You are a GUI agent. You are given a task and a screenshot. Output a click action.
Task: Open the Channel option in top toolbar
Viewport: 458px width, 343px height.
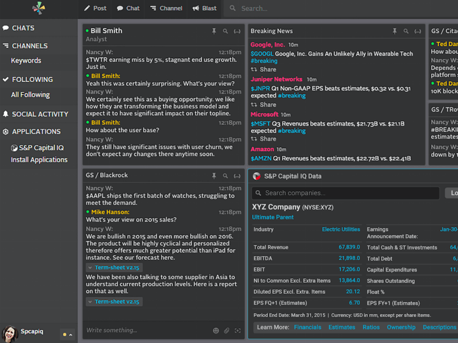[x=166, y=8]
